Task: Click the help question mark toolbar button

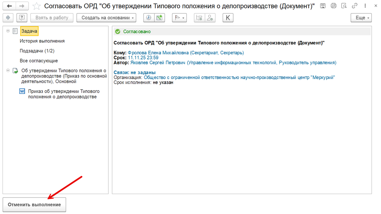Action: 22,18
